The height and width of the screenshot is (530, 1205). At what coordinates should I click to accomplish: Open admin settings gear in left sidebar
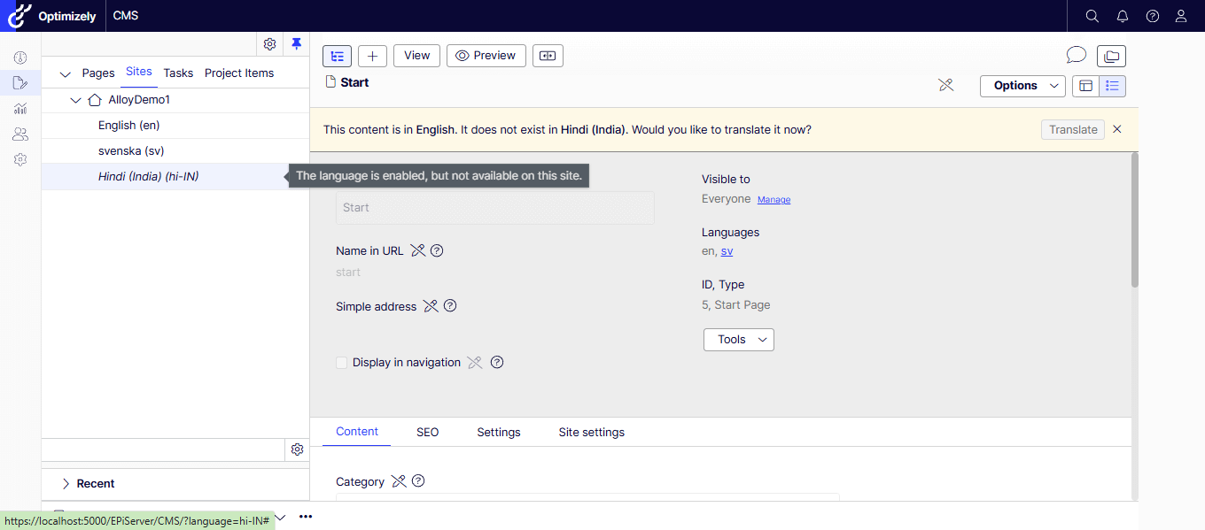pos(19,159)
